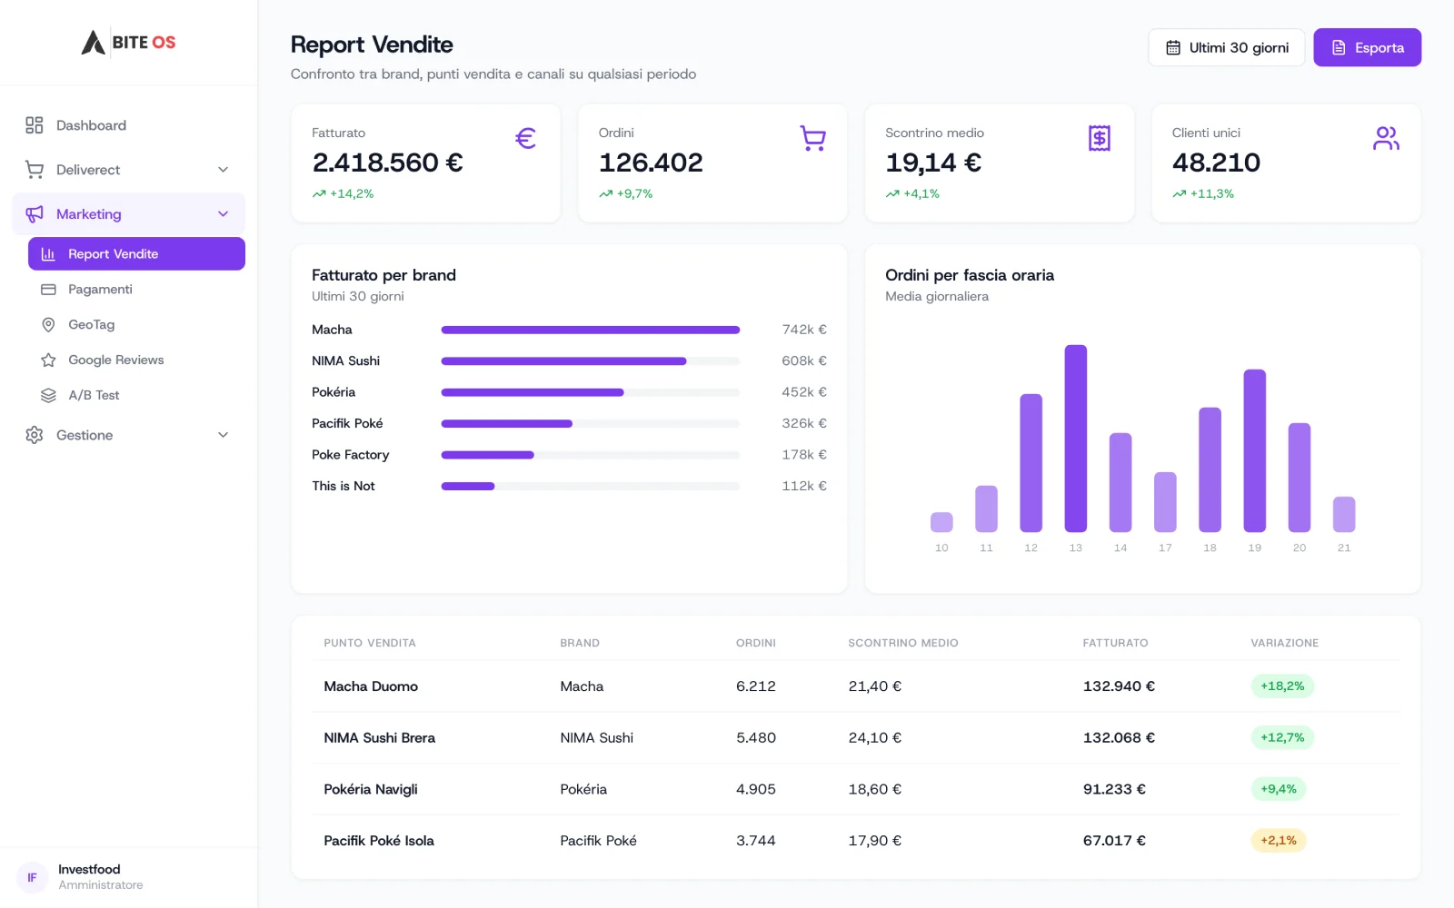Sort table by Variazione column header
The width and height of the screenshot is (1454, 908).
pyautogui.click(x=1284, y=643)
